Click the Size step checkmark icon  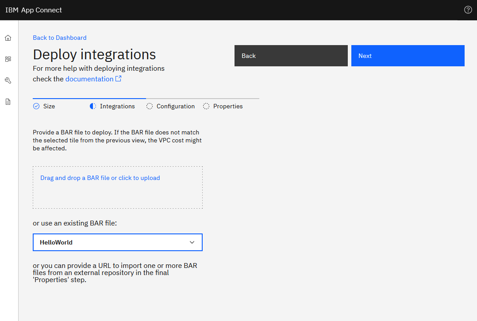(36, 106)
